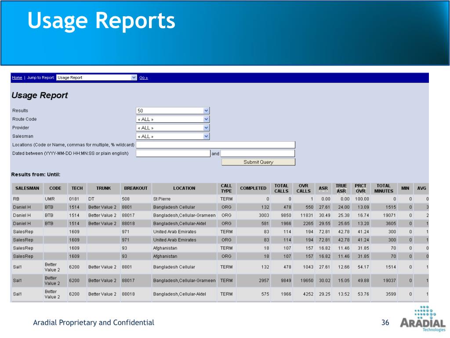
Task: Click the BREAKOUT column header
Action: coord(136,188)
